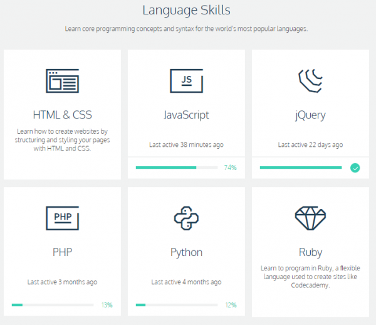The image size is (376, 325).
Task: Click the 12% Python progress value
Action: (x=231, y=305)
